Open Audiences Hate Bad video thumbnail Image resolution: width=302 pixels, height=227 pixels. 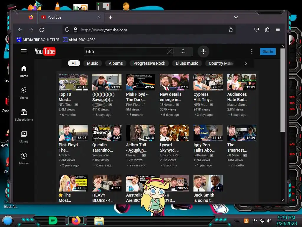point(242,82)
